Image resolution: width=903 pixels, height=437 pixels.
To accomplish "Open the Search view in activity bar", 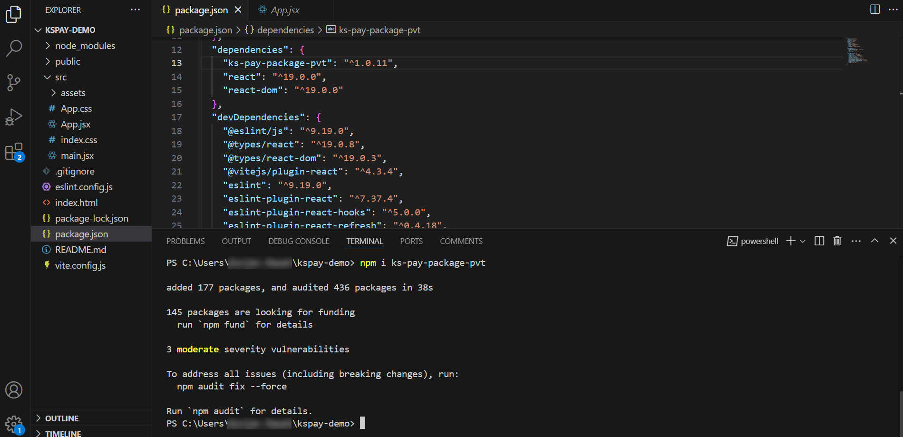I will click(x=14, y=48).
